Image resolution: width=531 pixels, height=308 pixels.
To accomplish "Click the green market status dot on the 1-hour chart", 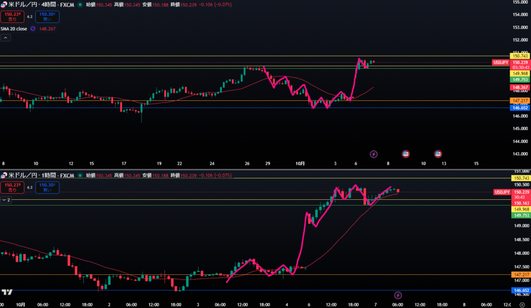I will click(x=81, y=176).
